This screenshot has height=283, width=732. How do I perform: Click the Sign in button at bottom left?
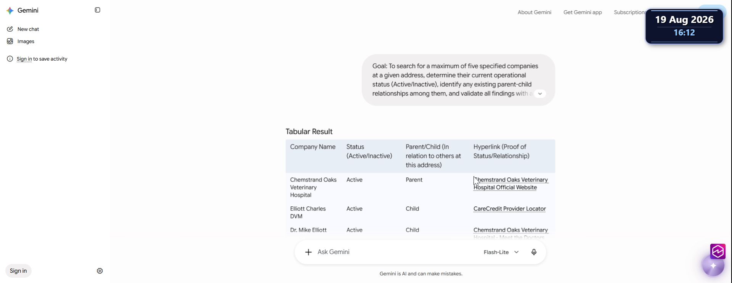click(18, 271)
